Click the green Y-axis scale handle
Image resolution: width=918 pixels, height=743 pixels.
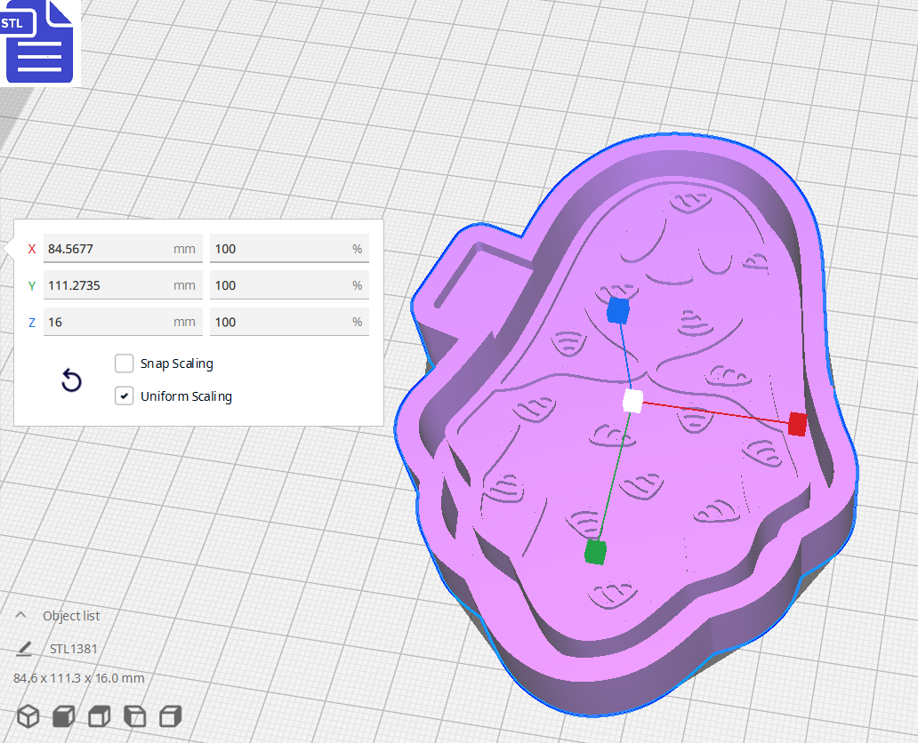click(x=595, y=552)
